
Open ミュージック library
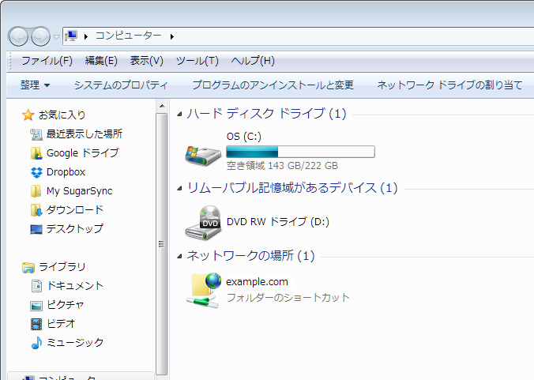point(75,343)
